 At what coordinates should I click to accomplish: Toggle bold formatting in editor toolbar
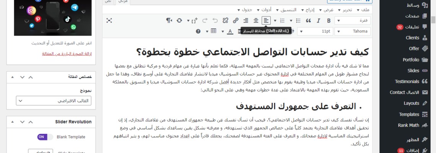(x=329, y=20)
